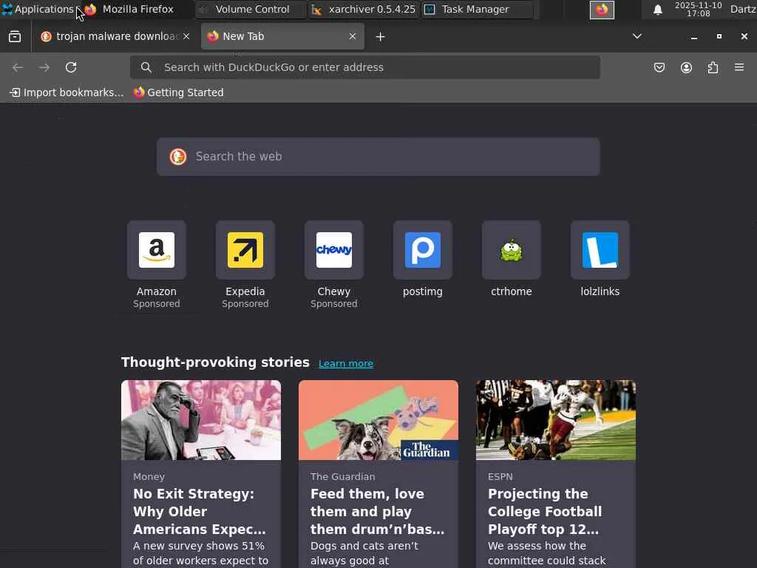
Task: Switch to the trojan malware download tab
Action: (x=115, y=37)
